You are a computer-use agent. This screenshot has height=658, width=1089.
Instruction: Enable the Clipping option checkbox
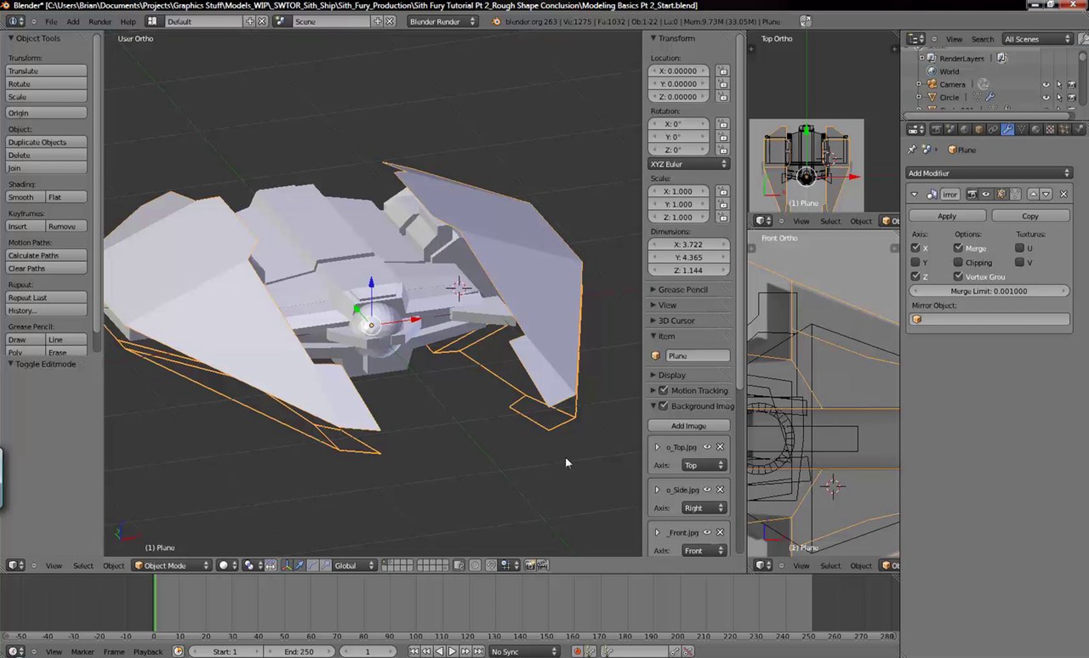coord(958,262)
